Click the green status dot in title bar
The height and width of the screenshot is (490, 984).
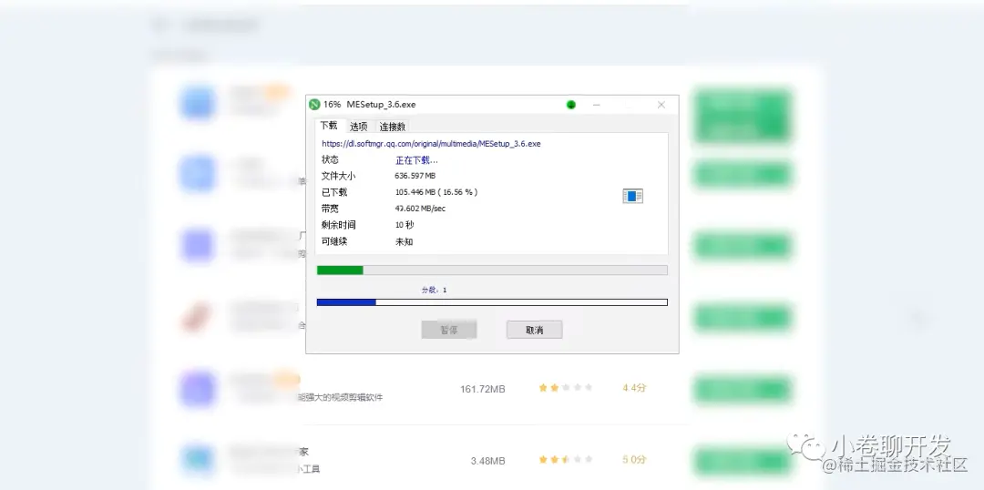pos(571,105)
